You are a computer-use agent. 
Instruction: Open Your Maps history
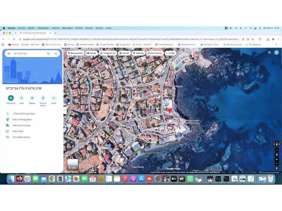point(32,137)
